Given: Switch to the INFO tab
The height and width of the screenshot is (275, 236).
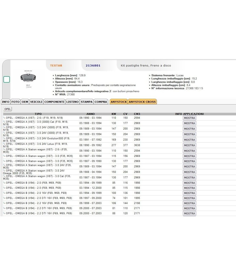Looking at the screenshot, I should tap(6, 102).
